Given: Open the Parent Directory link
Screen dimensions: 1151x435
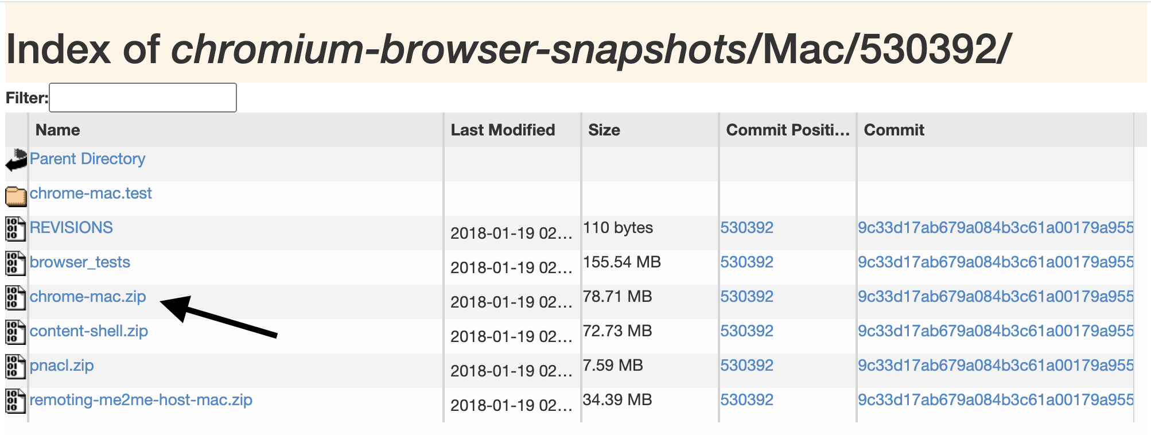Looking at the screenshot, I should [x=87, y=159].
